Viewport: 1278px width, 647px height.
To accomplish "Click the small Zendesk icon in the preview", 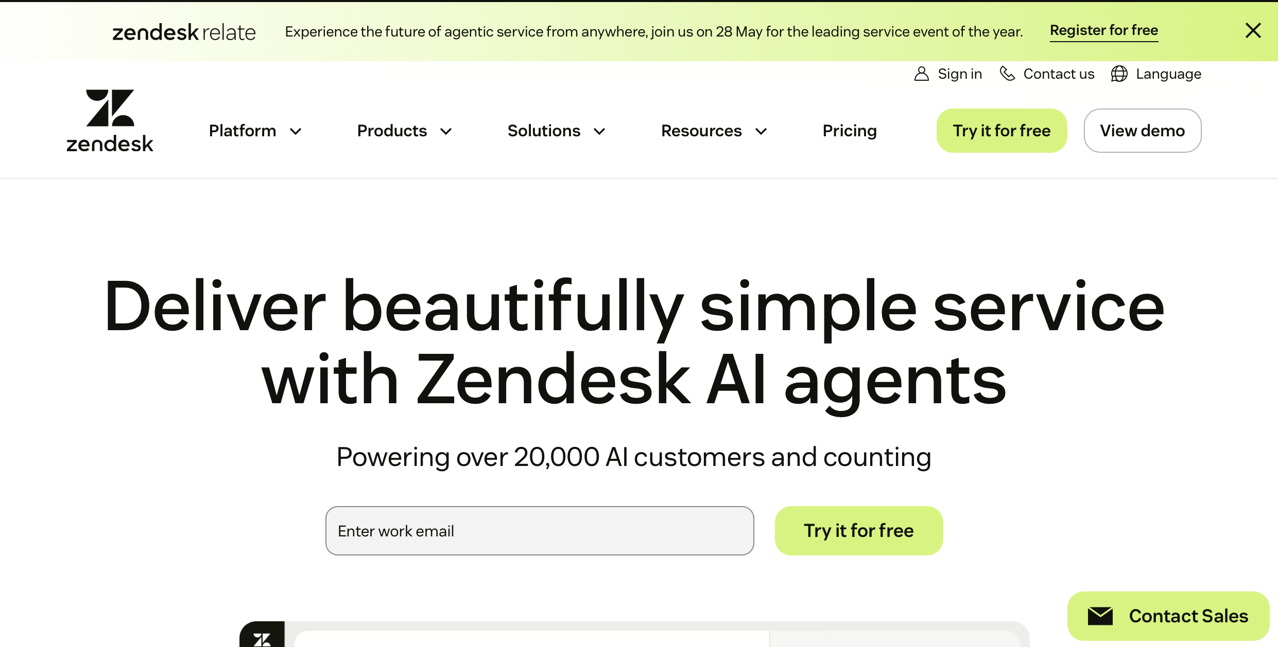I will pos(262,639).
